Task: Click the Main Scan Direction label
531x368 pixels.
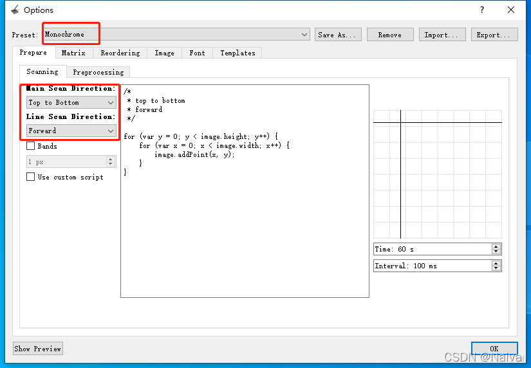Action: click(71, 88)
